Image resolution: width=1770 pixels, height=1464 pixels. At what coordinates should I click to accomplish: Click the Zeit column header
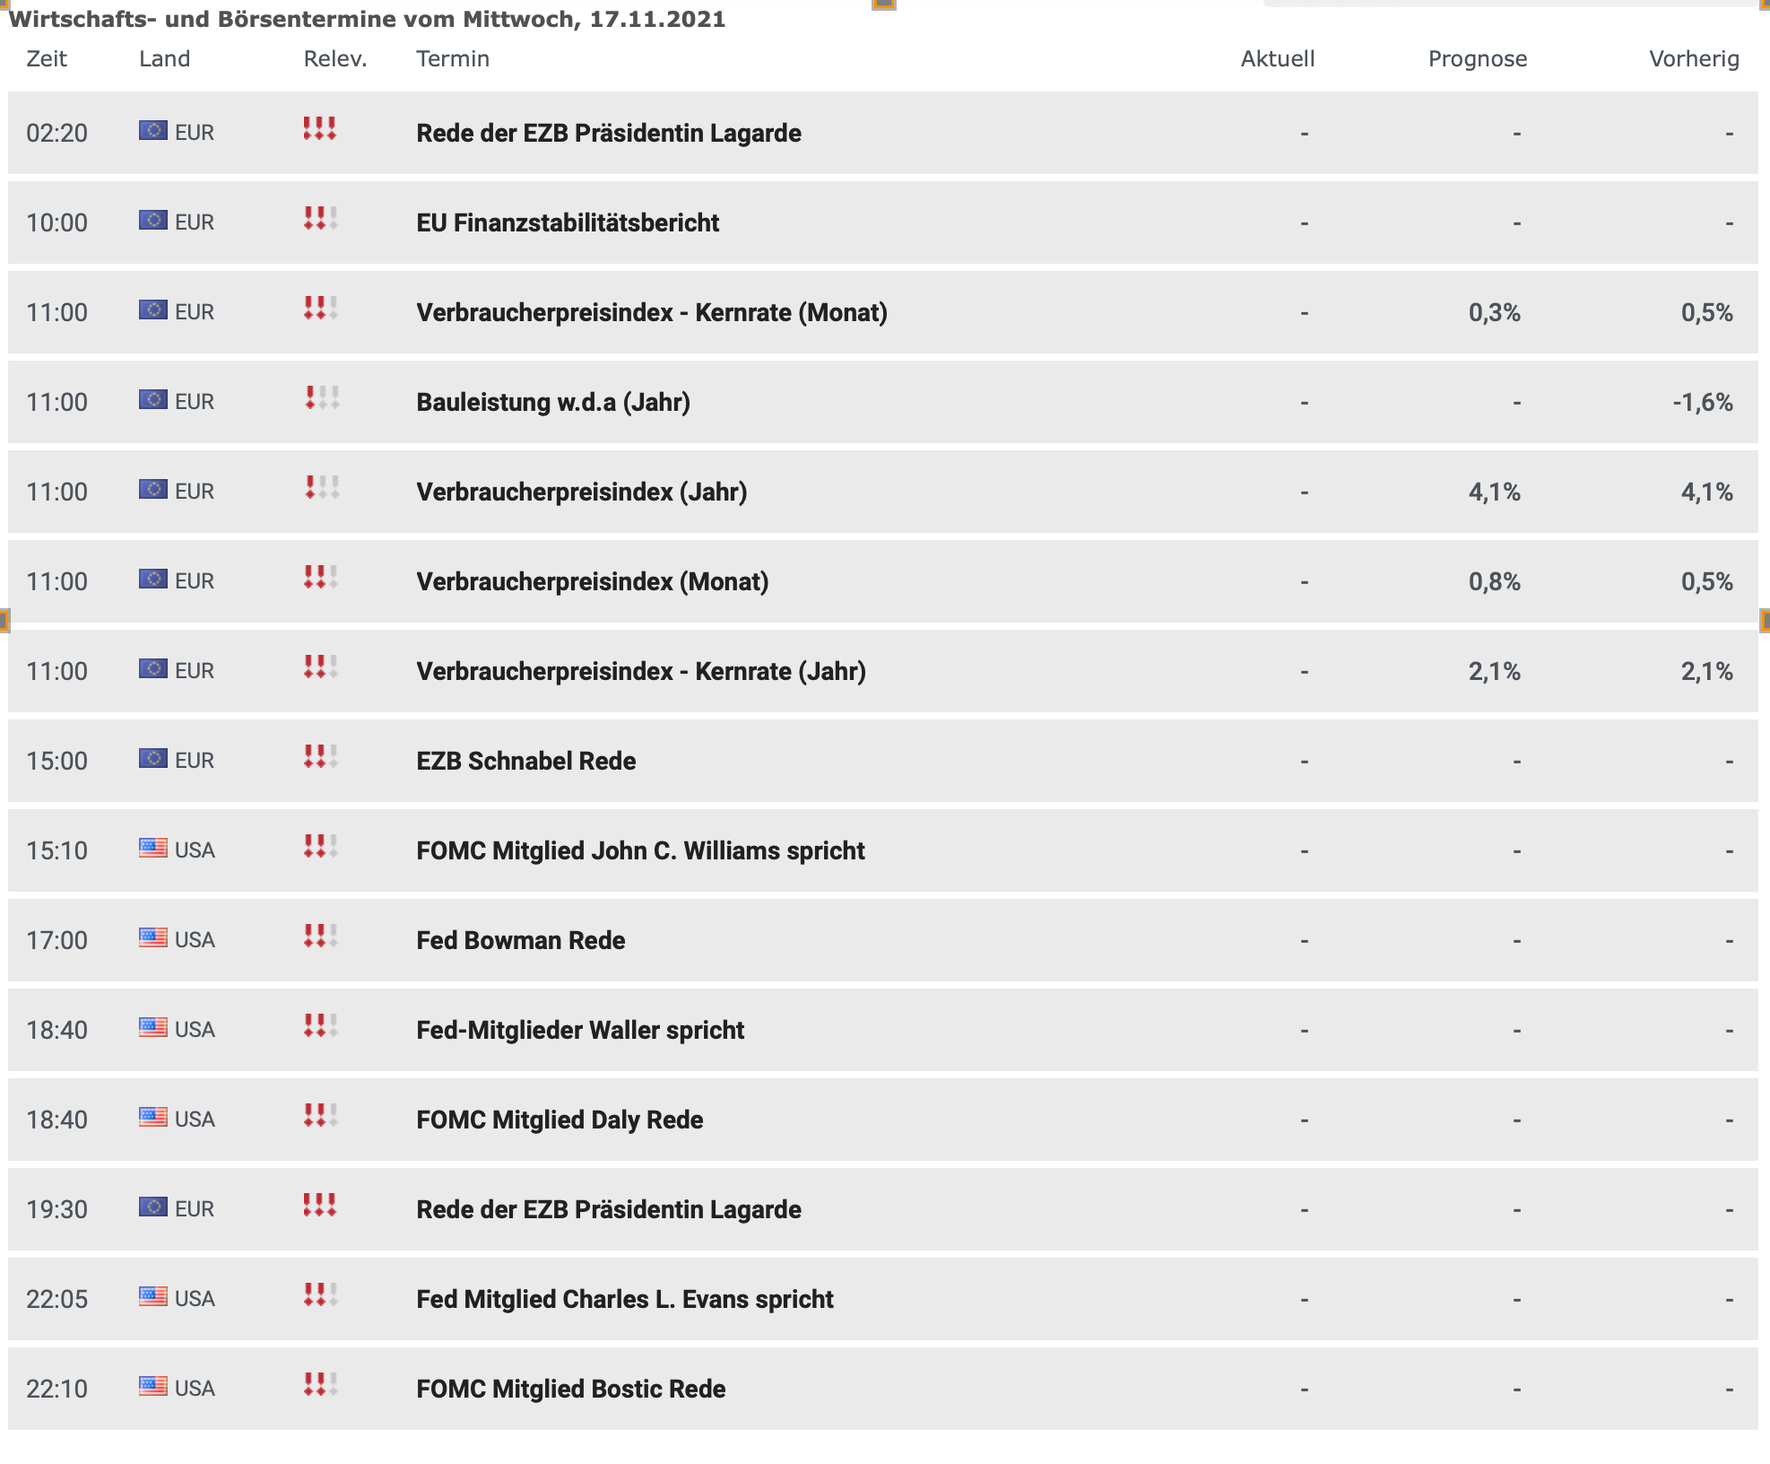47,59
